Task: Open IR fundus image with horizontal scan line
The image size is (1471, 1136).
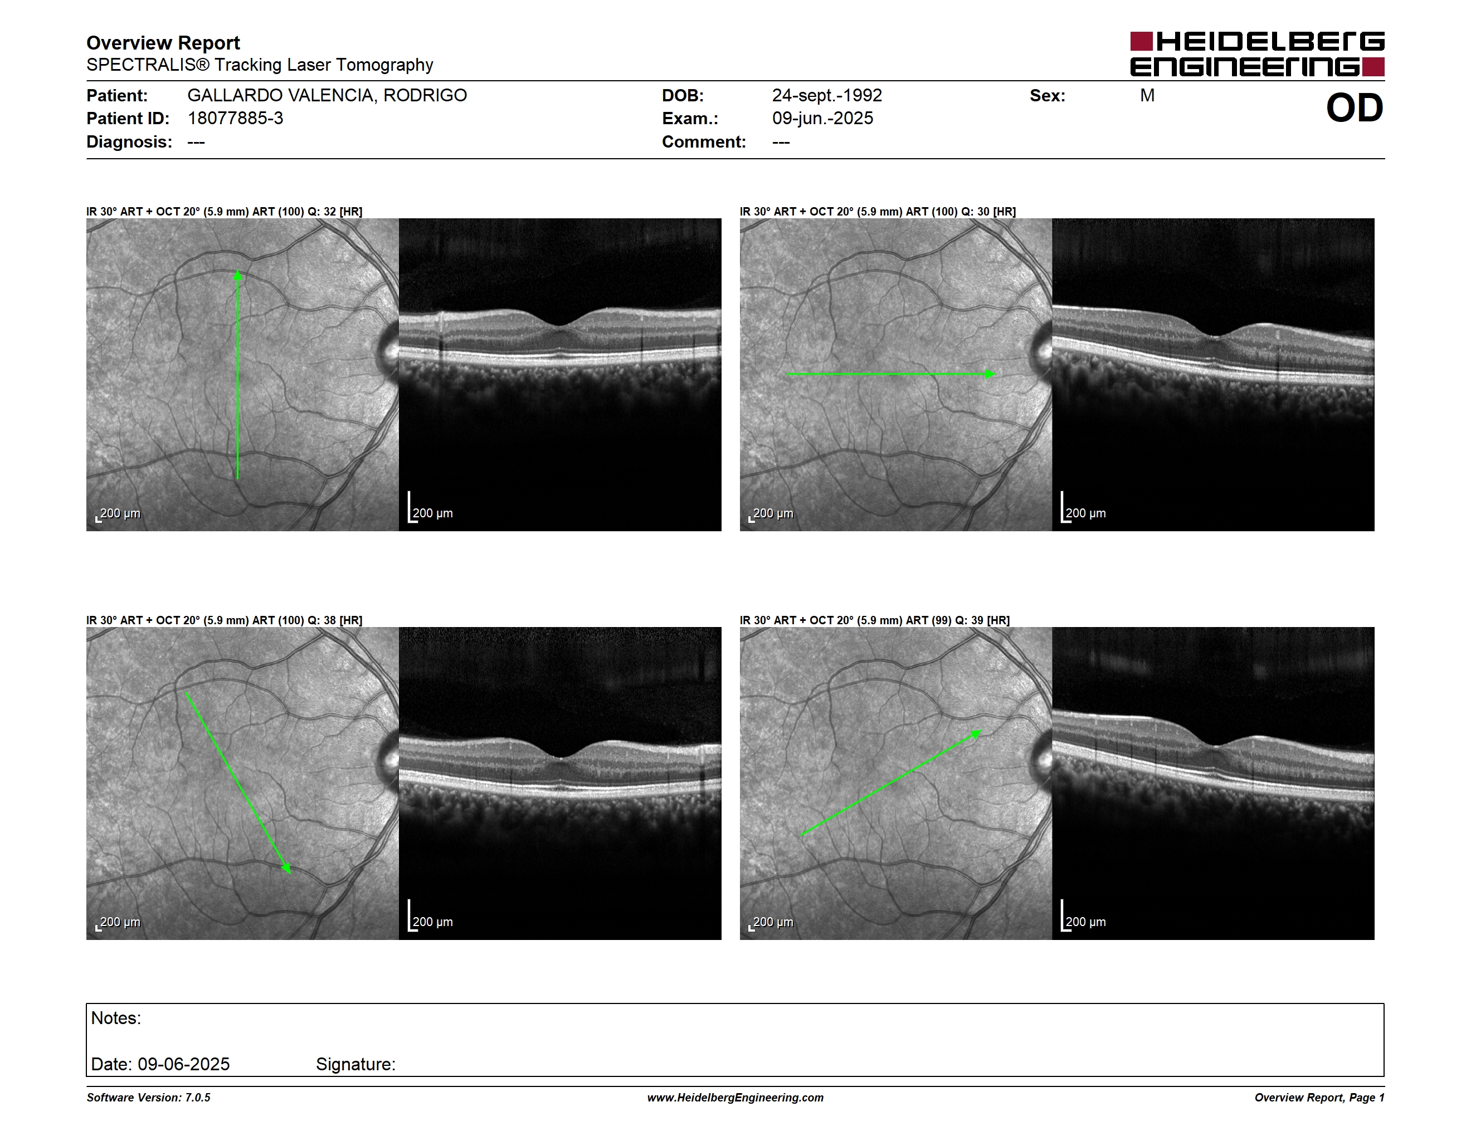Action: (896, 375)
